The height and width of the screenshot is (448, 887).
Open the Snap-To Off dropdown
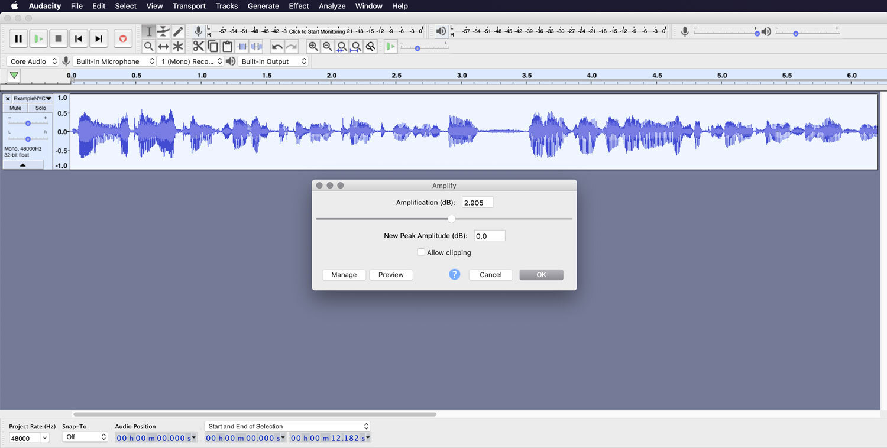click(x=85, y=437)
